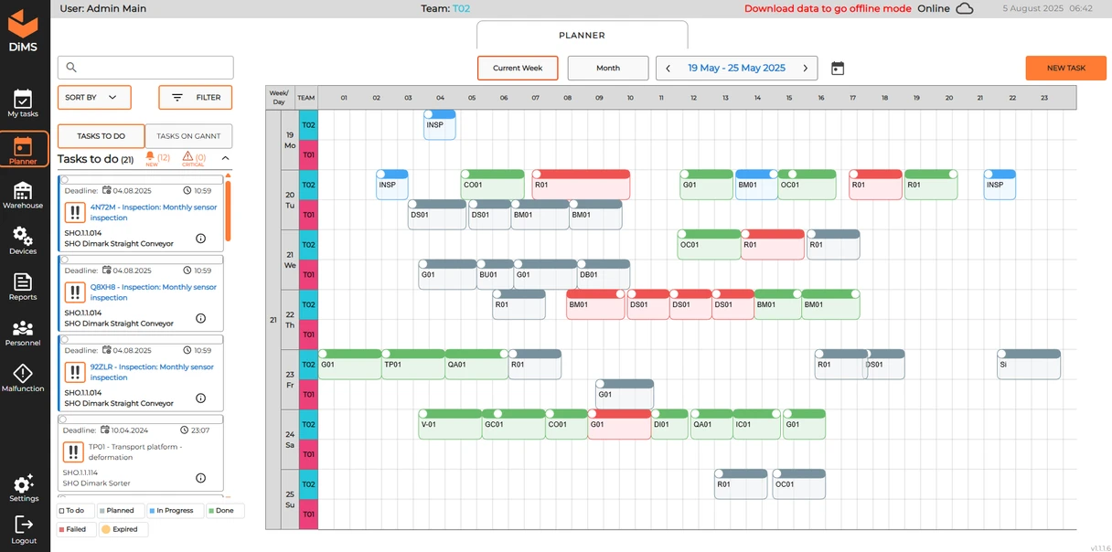Open the Sort By dropdown
1112x552 pixels.
pos(94,97)
